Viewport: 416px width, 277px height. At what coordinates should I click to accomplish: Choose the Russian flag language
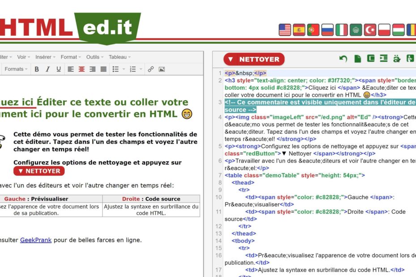coord(327,29)
